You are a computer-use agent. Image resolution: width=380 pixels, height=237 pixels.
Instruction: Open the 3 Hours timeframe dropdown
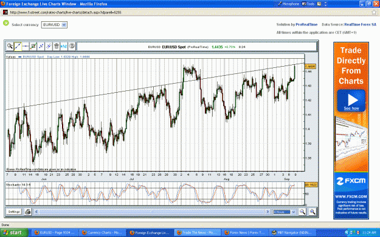(285, 212)
